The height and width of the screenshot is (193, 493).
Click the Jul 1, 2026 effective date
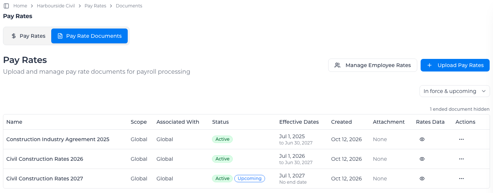[292, 156]
